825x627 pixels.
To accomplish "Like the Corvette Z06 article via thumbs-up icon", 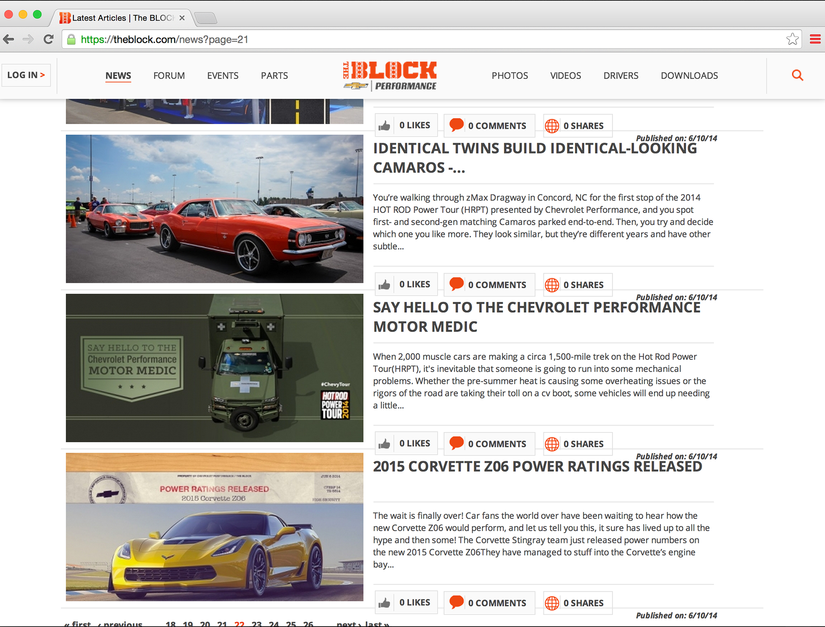I will pos(384,603).
